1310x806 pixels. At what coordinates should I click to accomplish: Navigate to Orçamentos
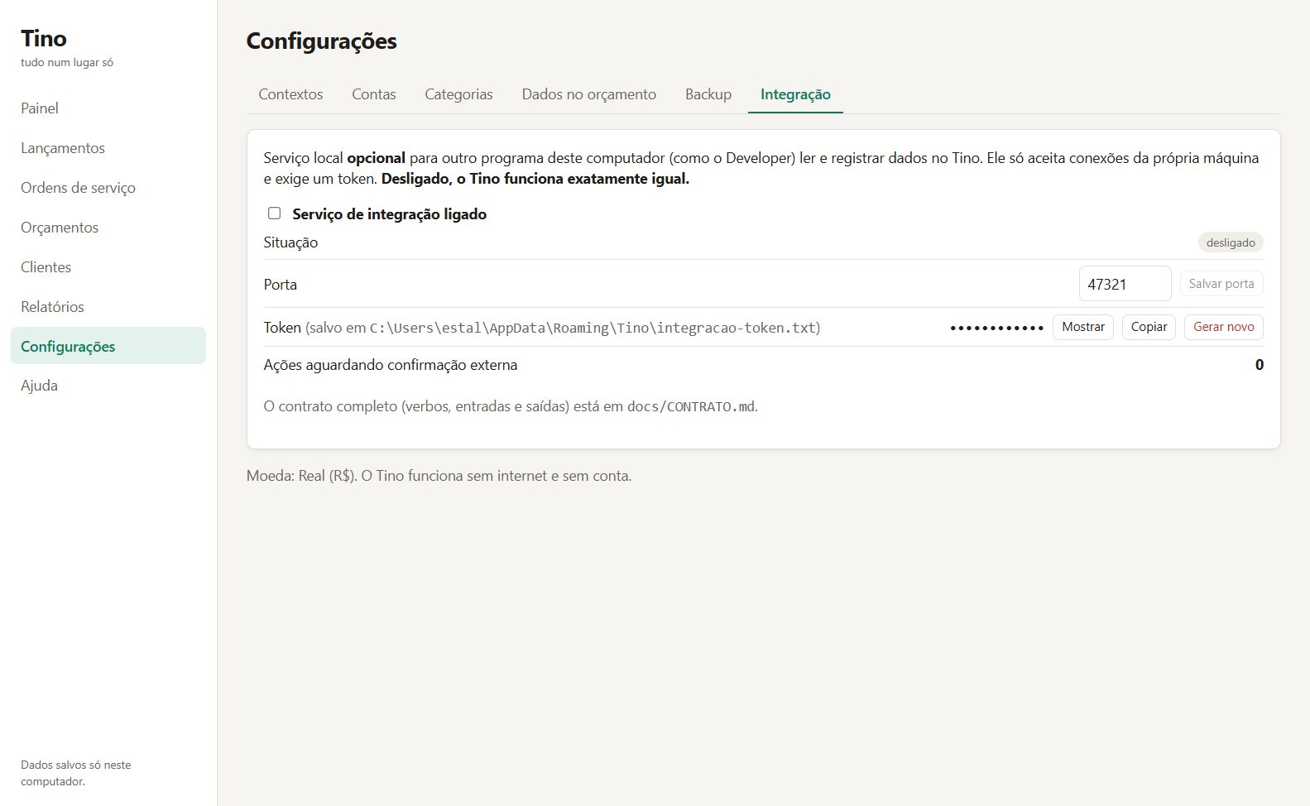tap(108, 228)
